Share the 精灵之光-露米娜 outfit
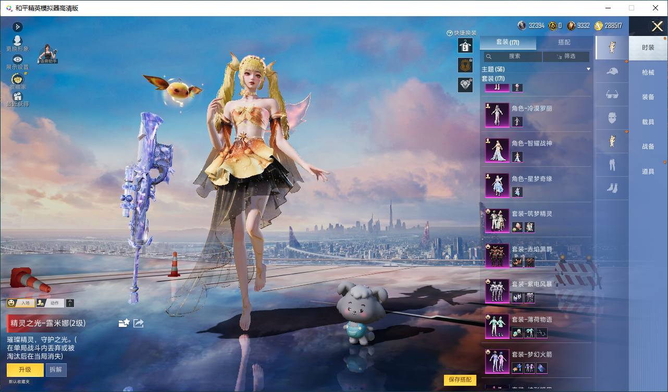This screenshot has height=392, width=668. (x=139, y=323)
